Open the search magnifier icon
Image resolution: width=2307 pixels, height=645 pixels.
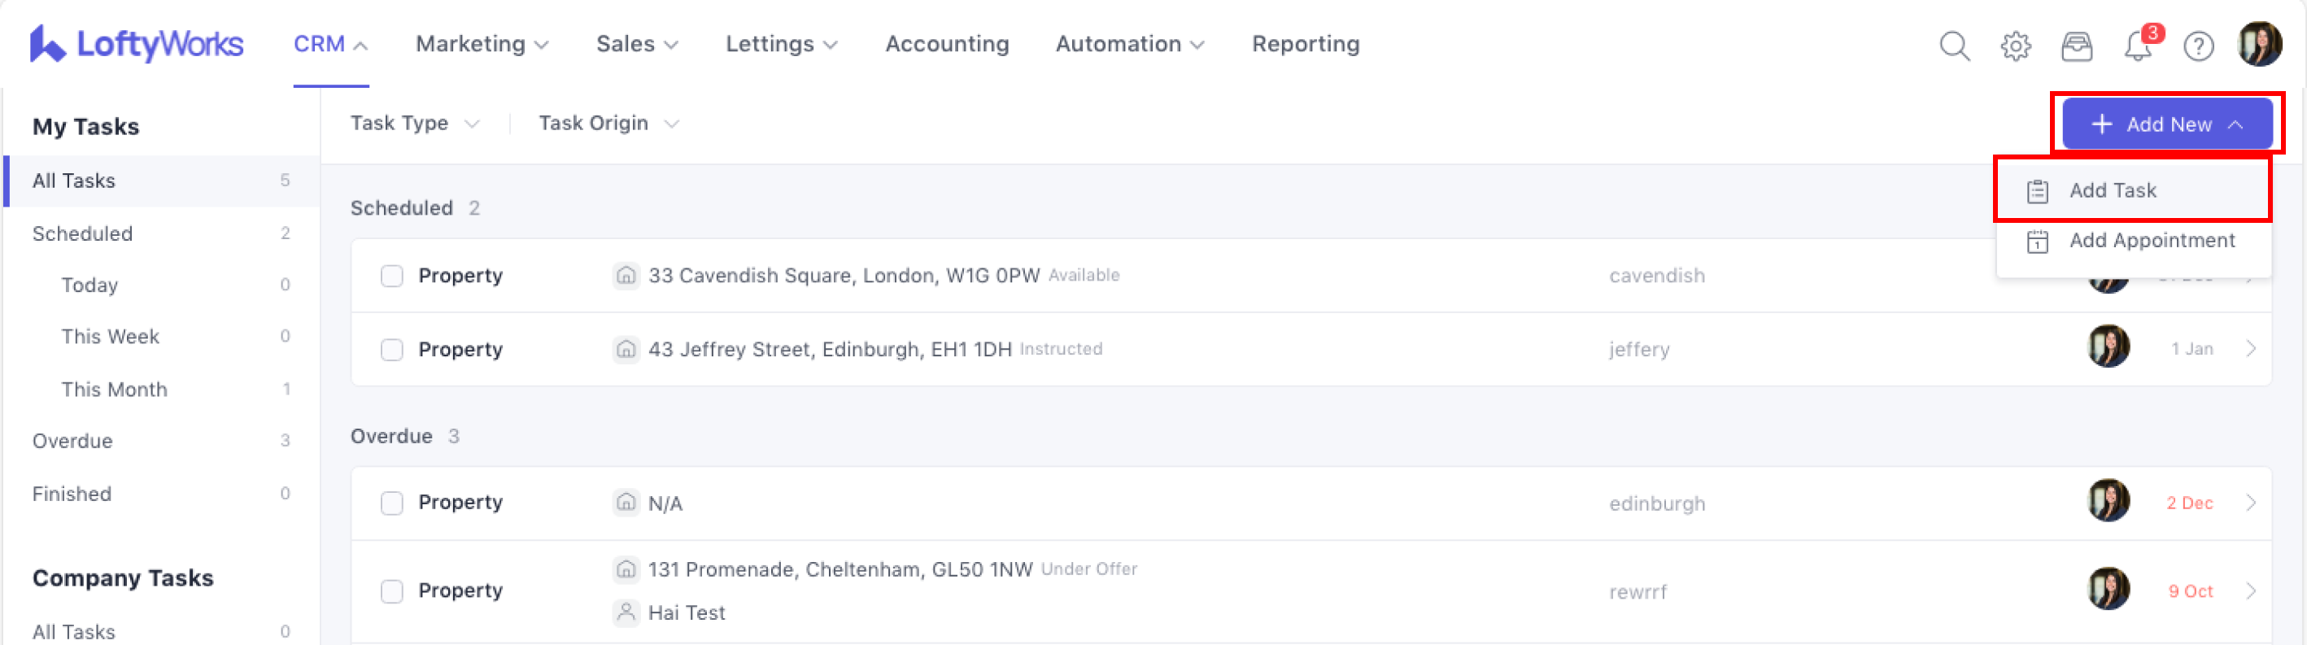1954,45
